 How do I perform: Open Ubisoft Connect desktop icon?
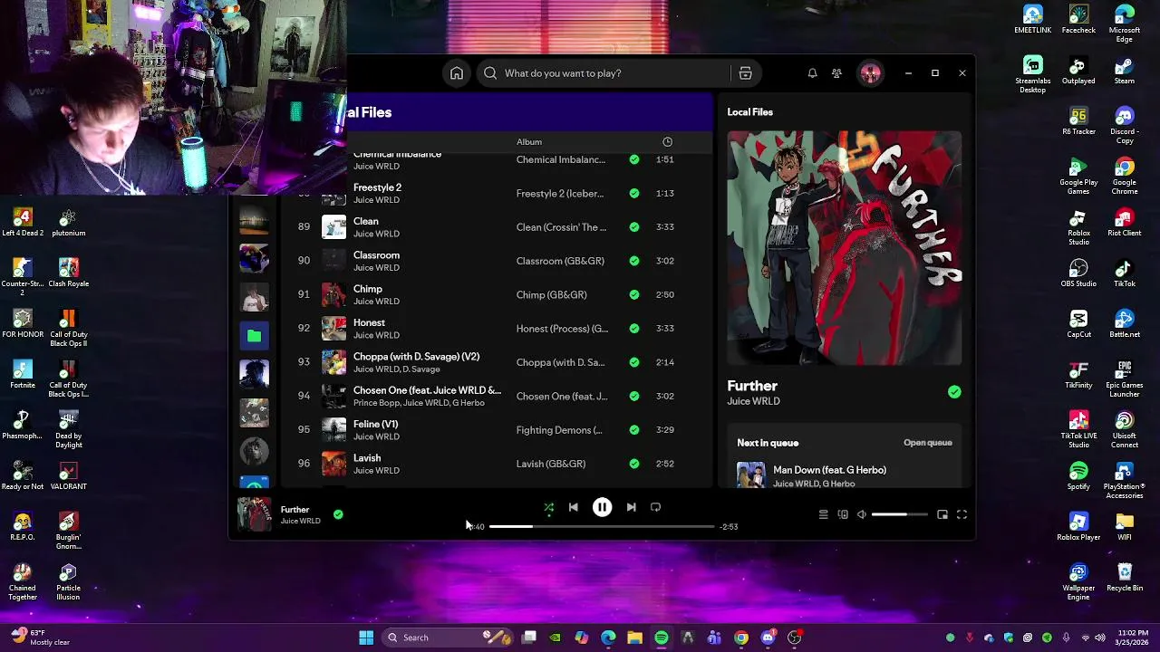click(1125, 429)
